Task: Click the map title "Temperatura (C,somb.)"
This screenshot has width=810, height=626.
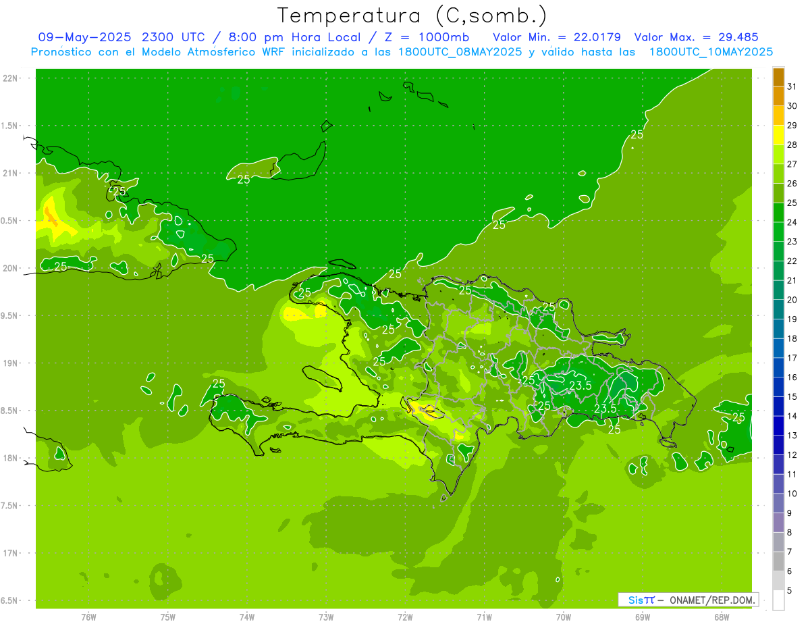Action: coord(412,16)
